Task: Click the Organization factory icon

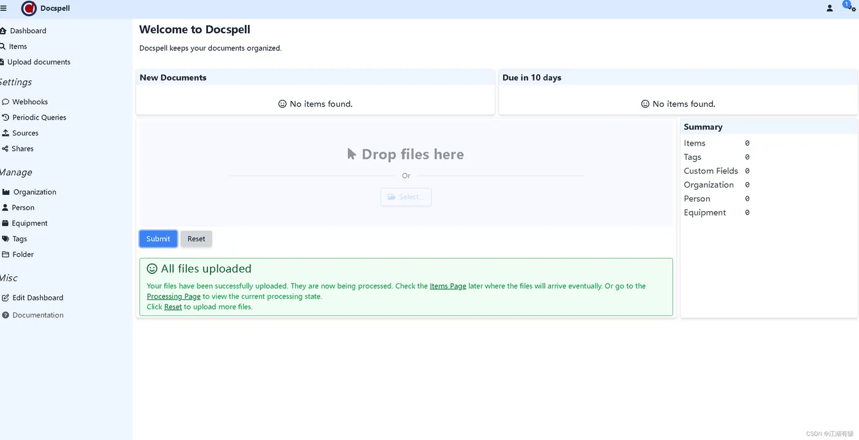Action: [x=6, y=192]
